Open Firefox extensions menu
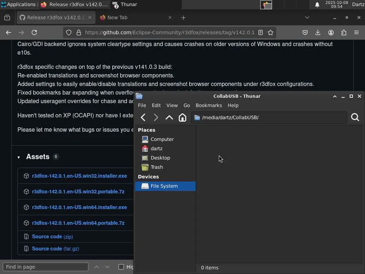This screenshot has height=274, width=365. pyautogui.click(x=344, y=32)
